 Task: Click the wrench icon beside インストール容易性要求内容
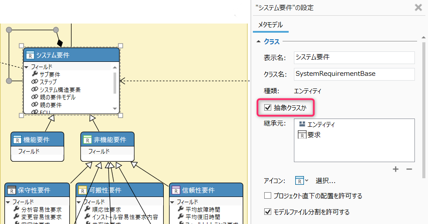coord(87,216)
